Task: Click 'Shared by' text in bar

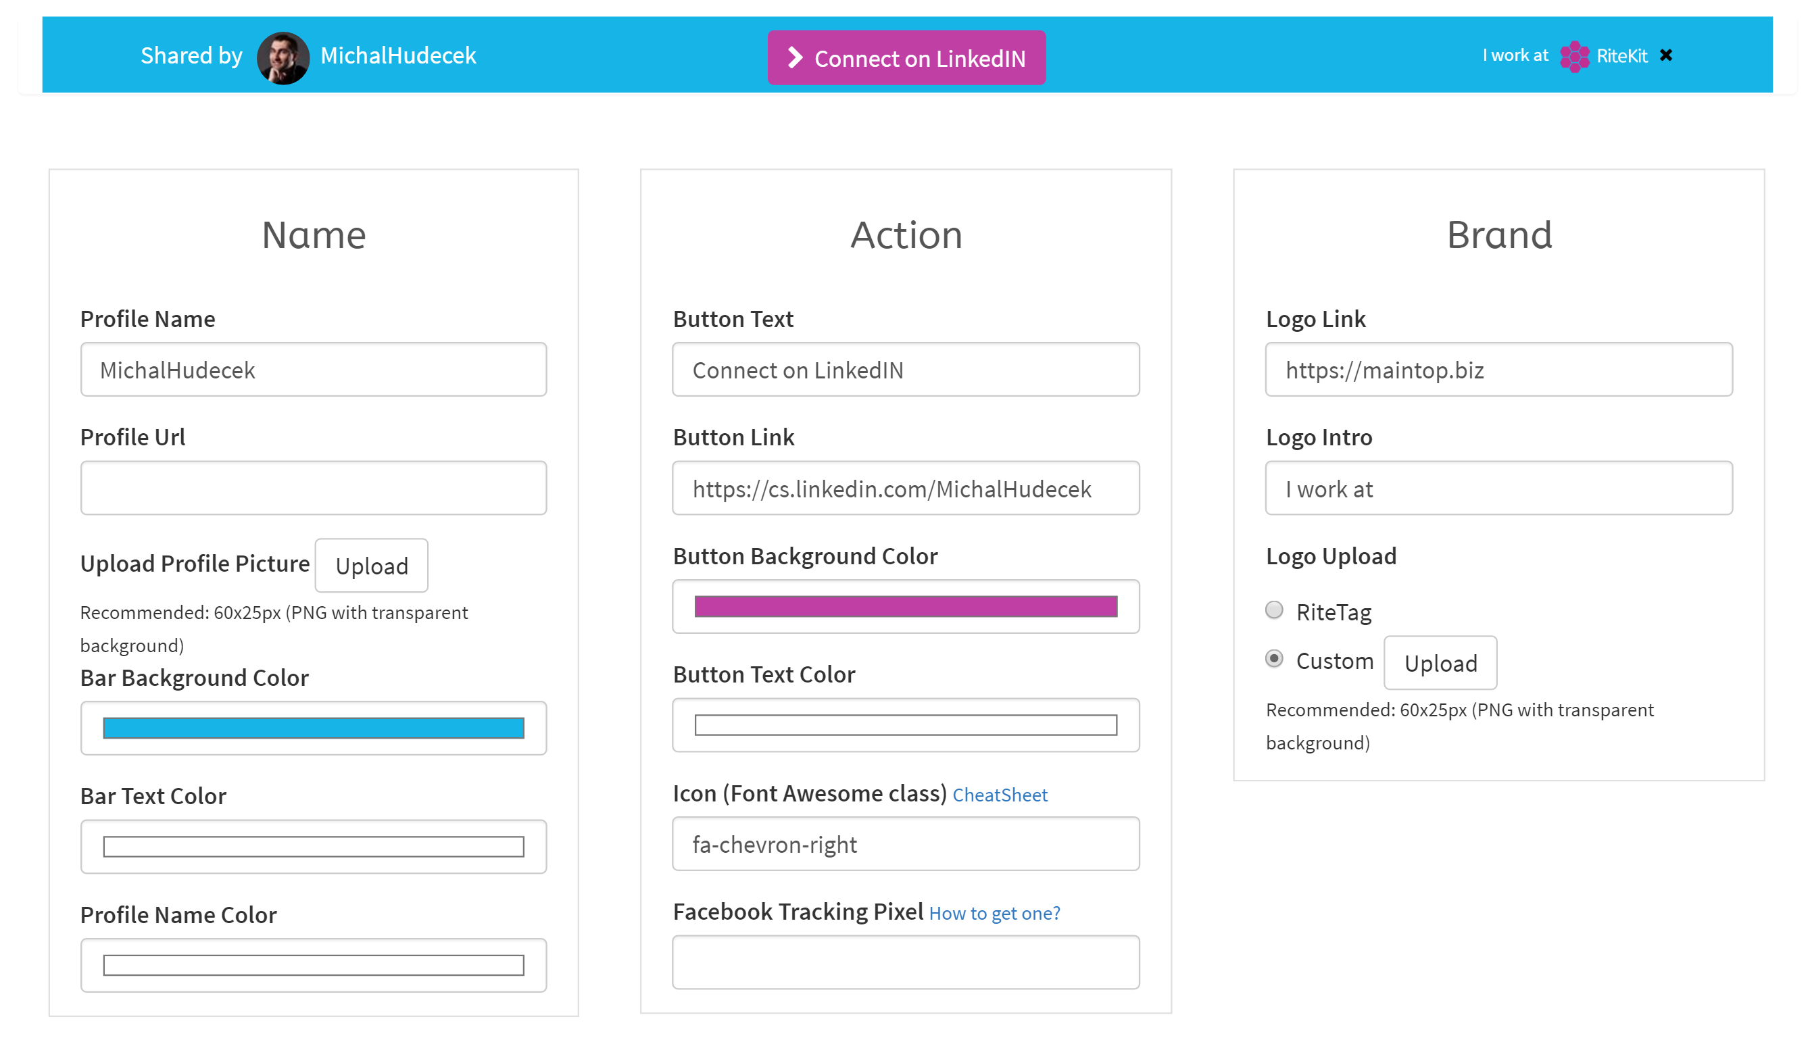Action: tap(191, 55)
